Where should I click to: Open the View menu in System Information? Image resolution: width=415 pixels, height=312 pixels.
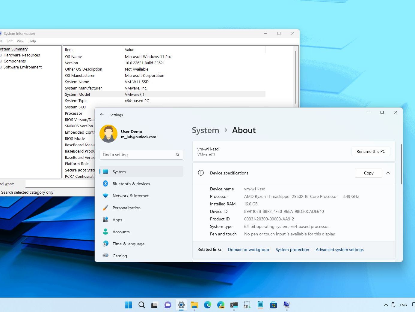click(x=20, y=41)
